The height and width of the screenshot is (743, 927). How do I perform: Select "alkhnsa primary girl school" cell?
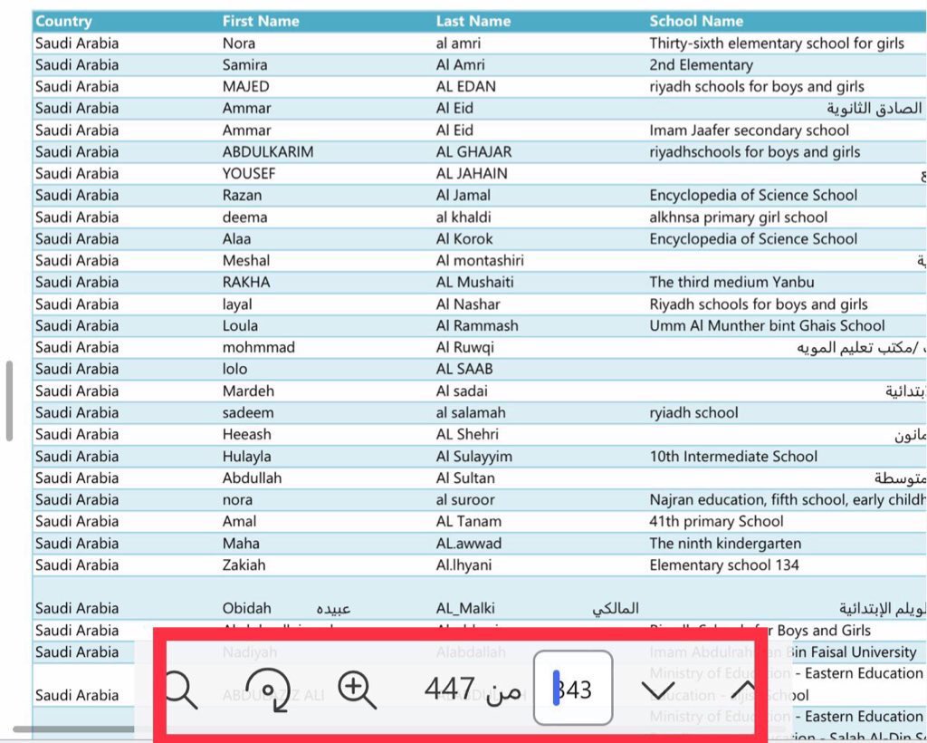(x=739, y=217)
